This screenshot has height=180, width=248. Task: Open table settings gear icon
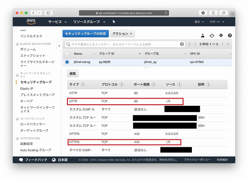(221, 36)
